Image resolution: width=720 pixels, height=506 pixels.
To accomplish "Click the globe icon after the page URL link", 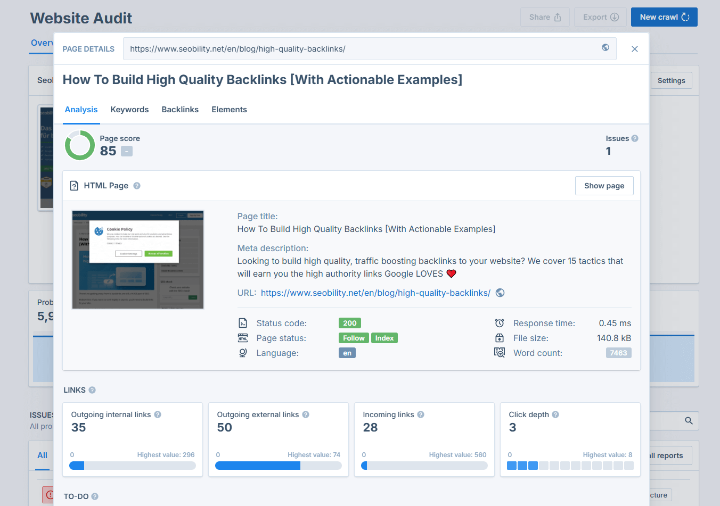I will [x=500, y=293].
